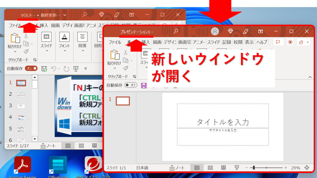Expand the share button arrow in the front window
The width and height of the screenshot is (317, 178).
[x=308, y=42]
